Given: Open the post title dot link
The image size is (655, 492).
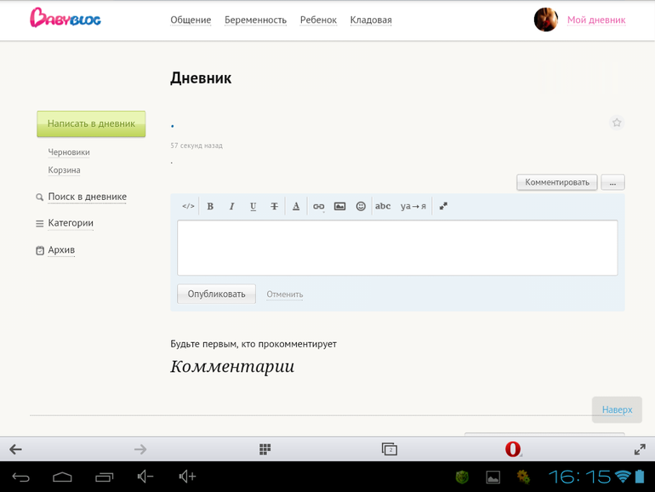Looking at the screenshot, I should [x=173, y=125].
